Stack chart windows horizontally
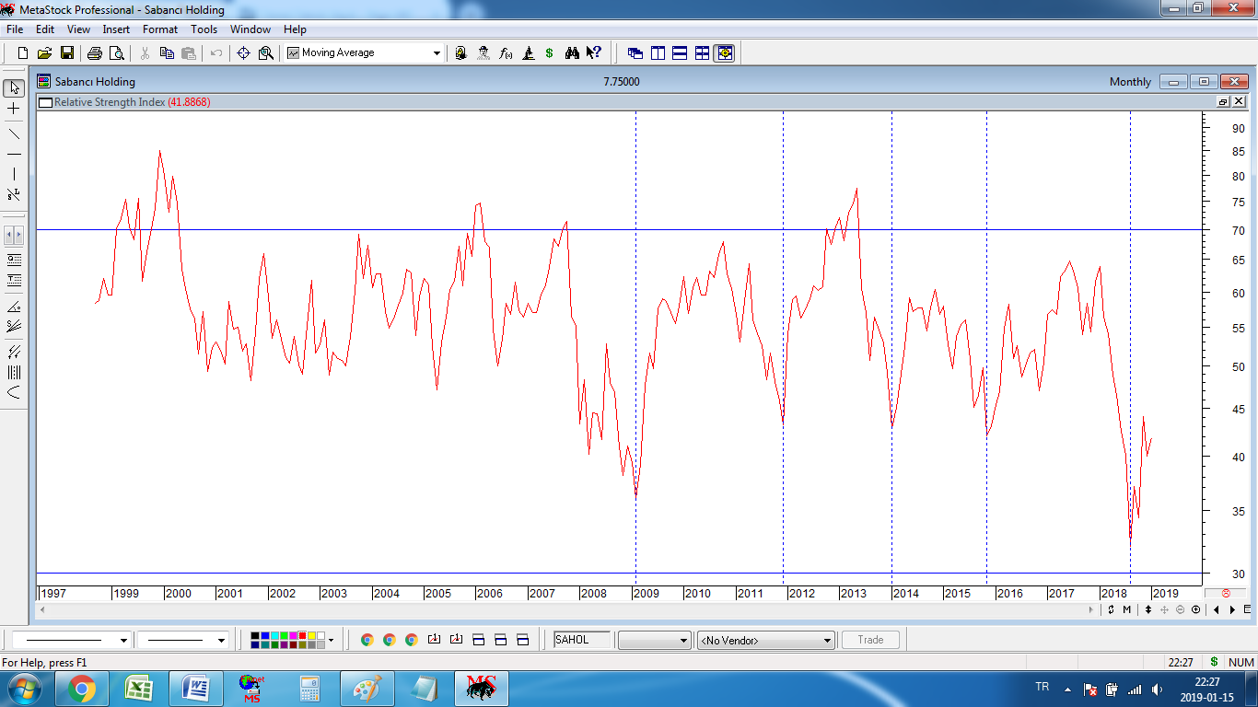 click(x=680, y=53)
